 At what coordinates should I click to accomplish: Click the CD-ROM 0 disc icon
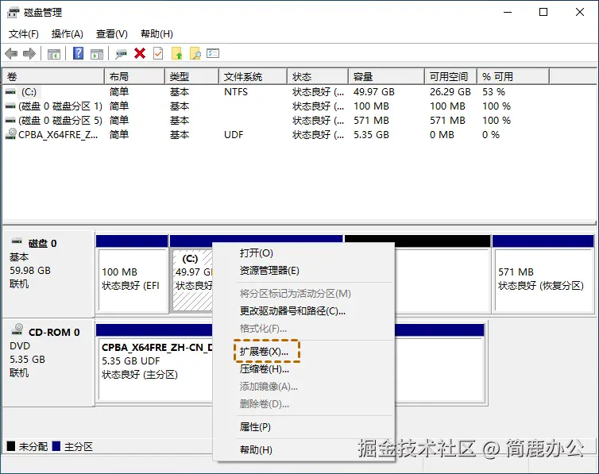pos(17,329)
